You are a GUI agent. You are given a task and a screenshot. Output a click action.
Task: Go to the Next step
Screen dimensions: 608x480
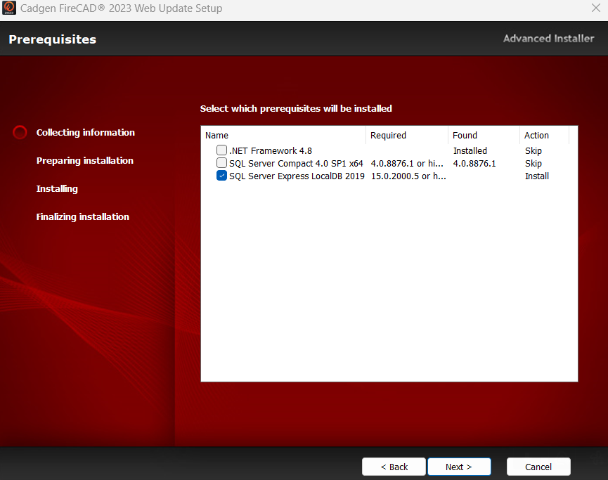click(459, 467)
